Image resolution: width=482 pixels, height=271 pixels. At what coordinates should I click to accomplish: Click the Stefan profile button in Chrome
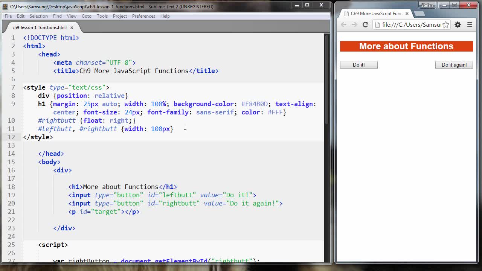(x=427, y=5)
